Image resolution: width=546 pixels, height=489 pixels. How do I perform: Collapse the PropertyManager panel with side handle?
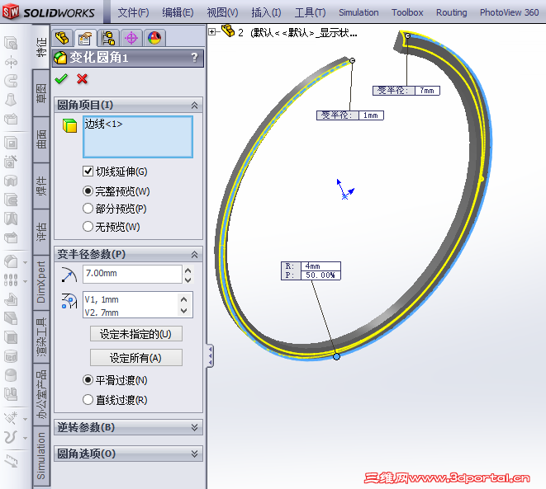click(x=211, y=355)
